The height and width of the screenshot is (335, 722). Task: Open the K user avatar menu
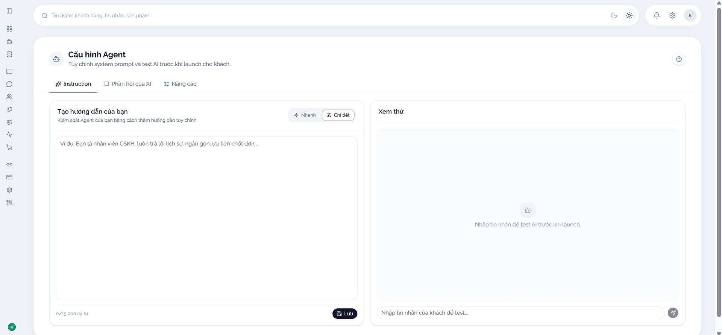690,15
